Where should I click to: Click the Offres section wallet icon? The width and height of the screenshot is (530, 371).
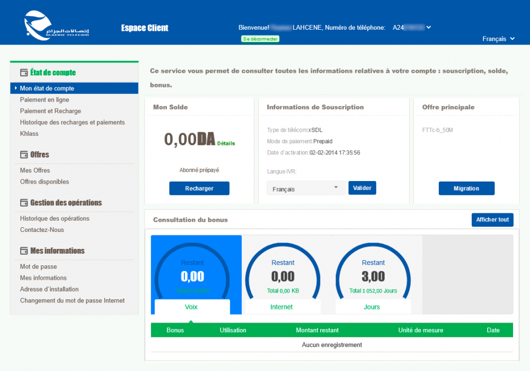click(24, 155)
